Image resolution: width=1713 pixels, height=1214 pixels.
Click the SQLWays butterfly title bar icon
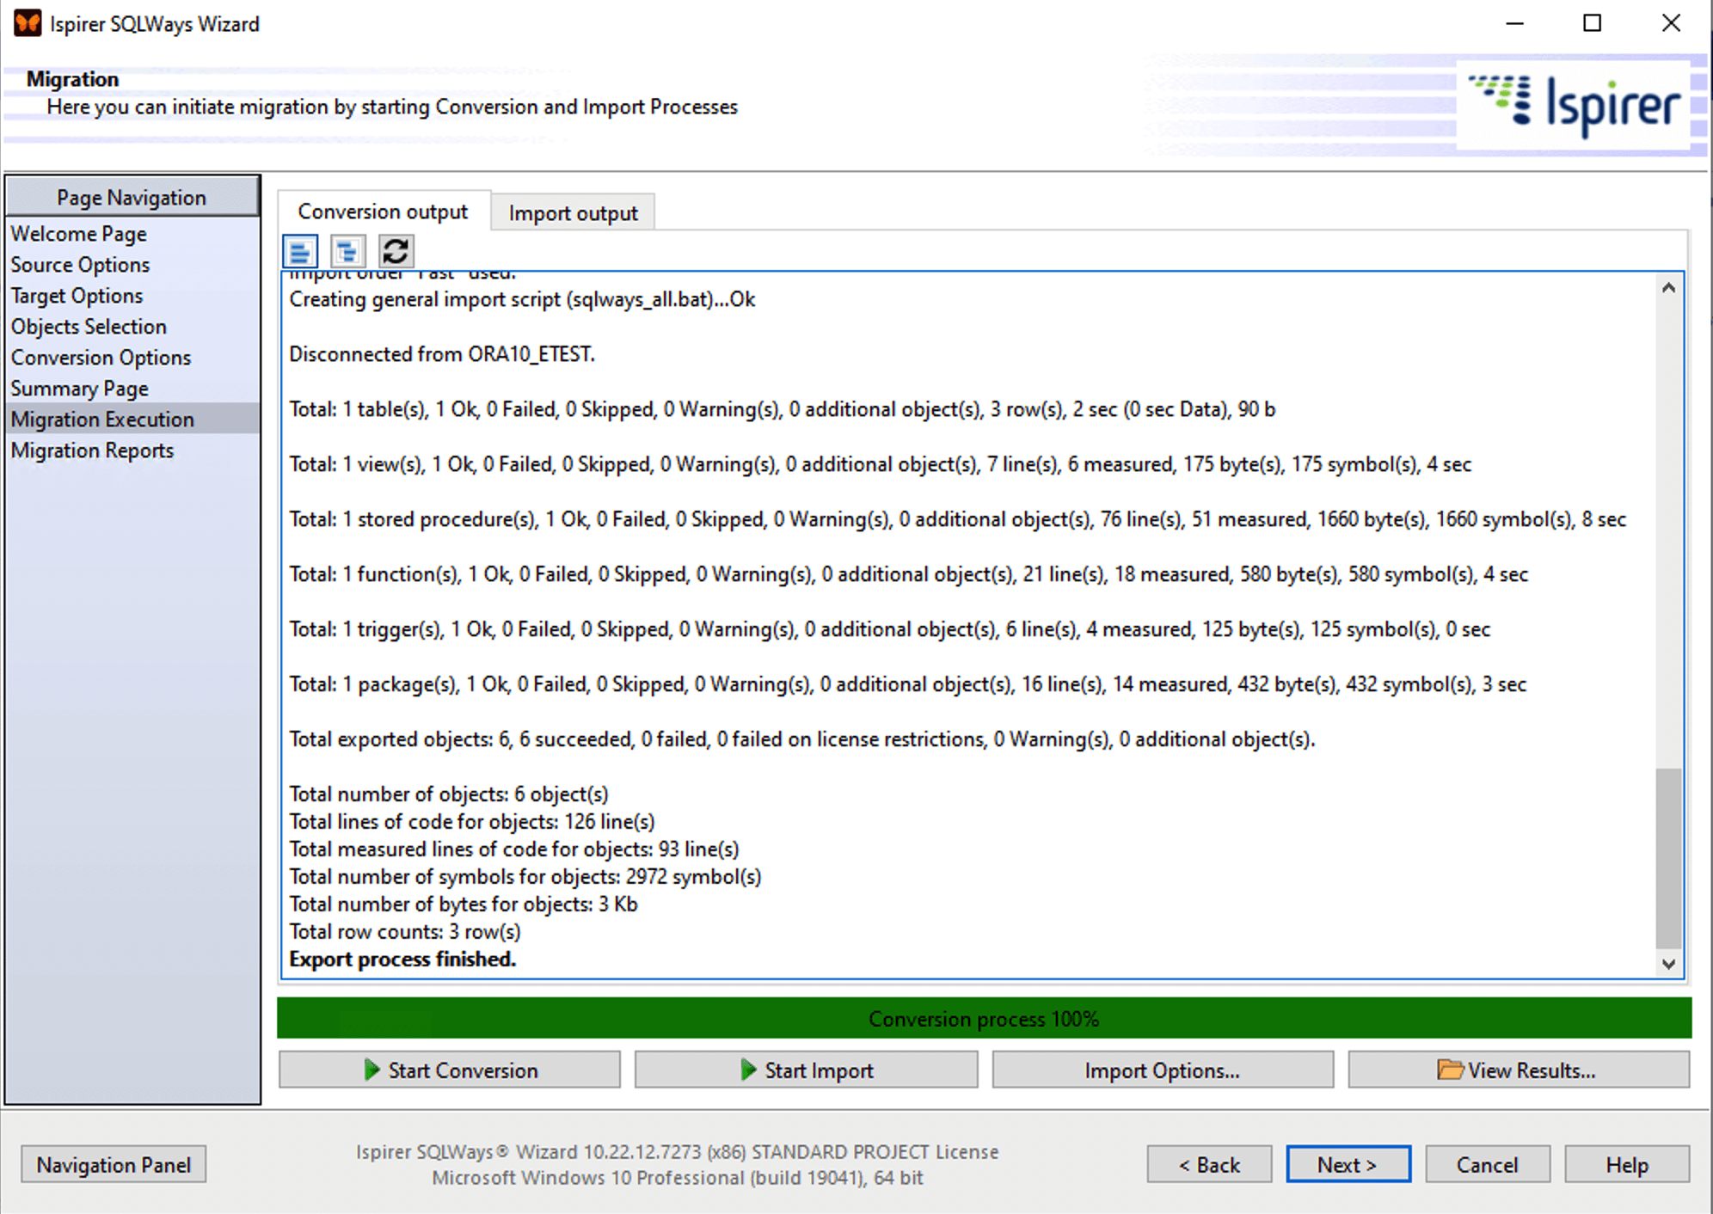coord(27,23)
